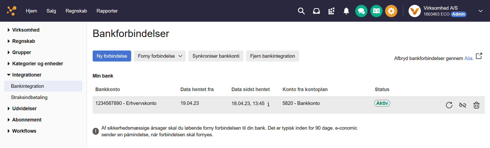Open the company account dropdown chevron

(x=480, y=11)
